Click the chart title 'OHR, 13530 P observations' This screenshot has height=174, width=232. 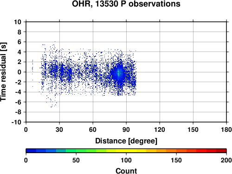[126, 4]
